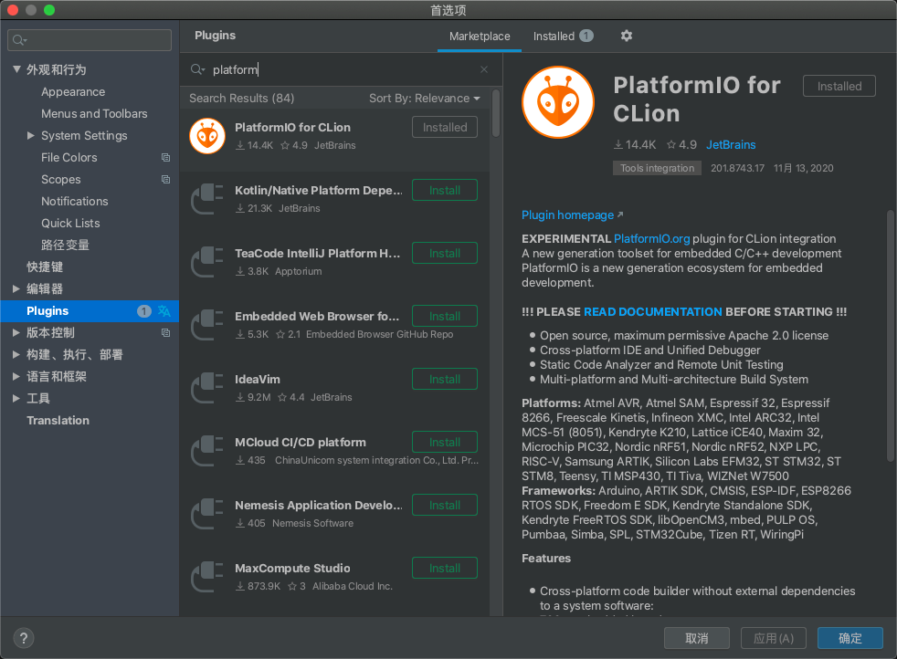The height and width of the screenshot is (659, 897).
Task: Click the update badge on Plugins row
Action: click(144, 311)
